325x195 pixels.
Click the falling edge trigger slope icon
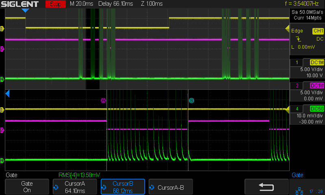(x=299, y=39)
